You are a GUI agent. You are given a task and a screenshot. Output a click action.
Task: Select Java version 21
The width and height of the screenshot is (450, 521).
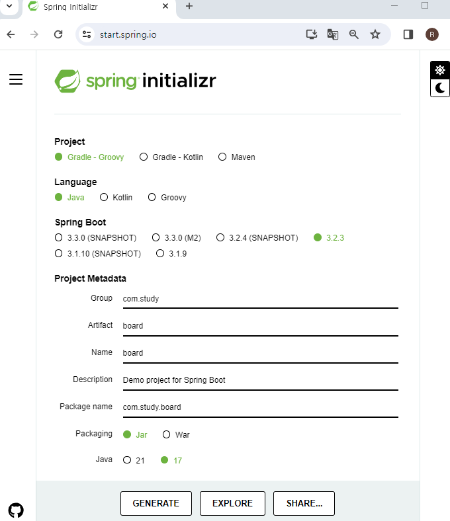coord(134,460)
